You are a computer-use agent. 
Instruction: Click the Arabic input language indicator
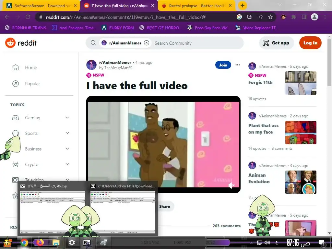pyautogui.click(x=277, y=243)
